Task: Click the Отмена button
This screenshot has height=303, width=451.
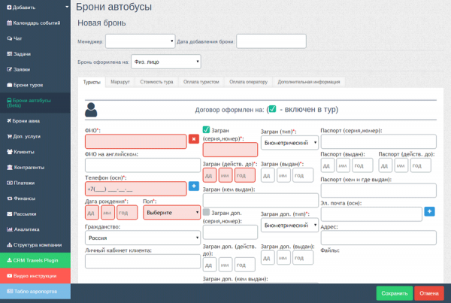Action: (429, 293)
